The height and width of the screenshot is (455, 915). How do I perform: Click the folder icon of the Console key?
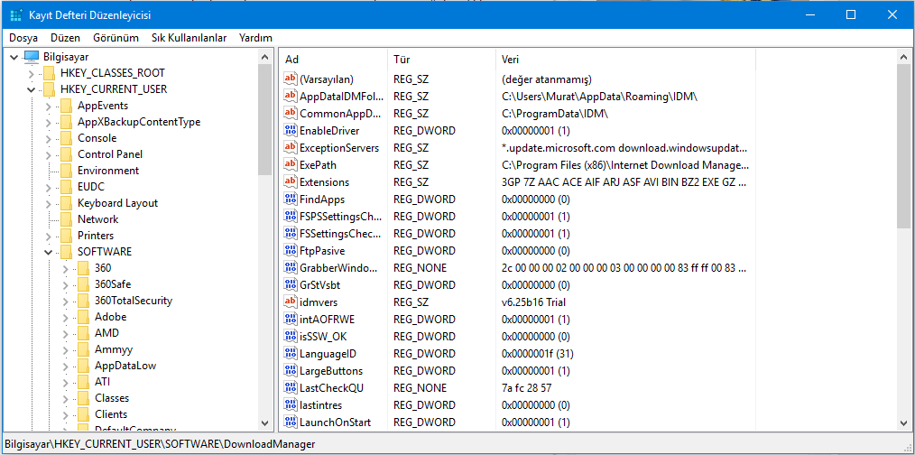pos(67,138)
